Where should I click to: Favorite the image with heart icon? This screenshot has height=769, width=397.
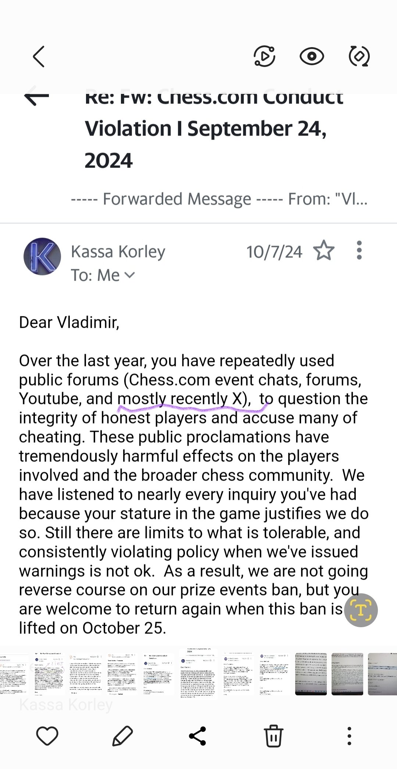point(47,736)
